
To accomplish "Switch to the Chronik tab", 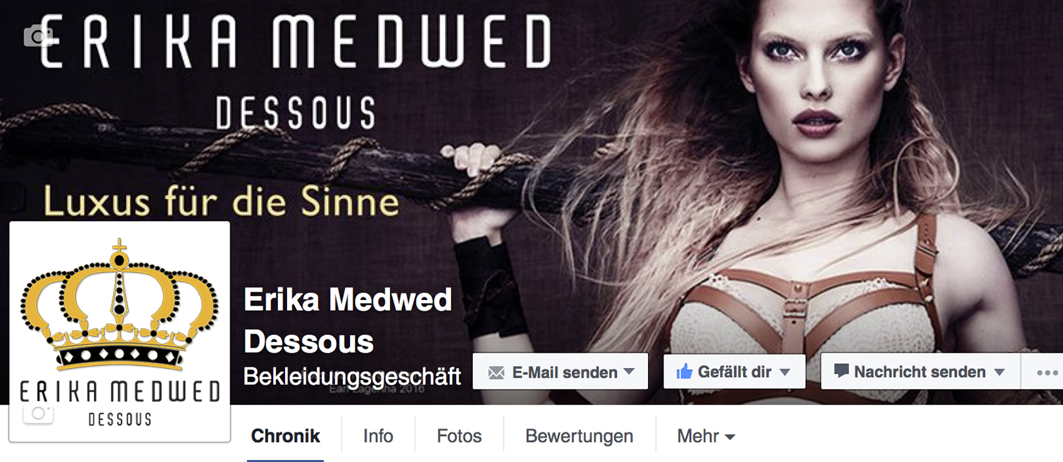I will (x=285, y=436).
